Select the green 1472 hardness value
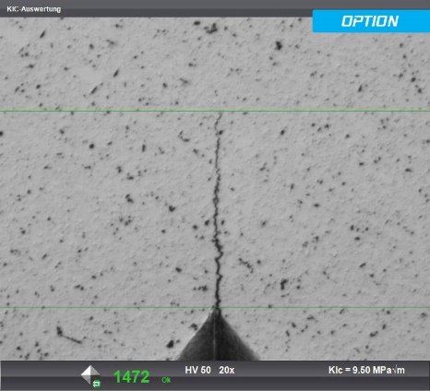Screen dimensions: 430x391 [132, 377]
